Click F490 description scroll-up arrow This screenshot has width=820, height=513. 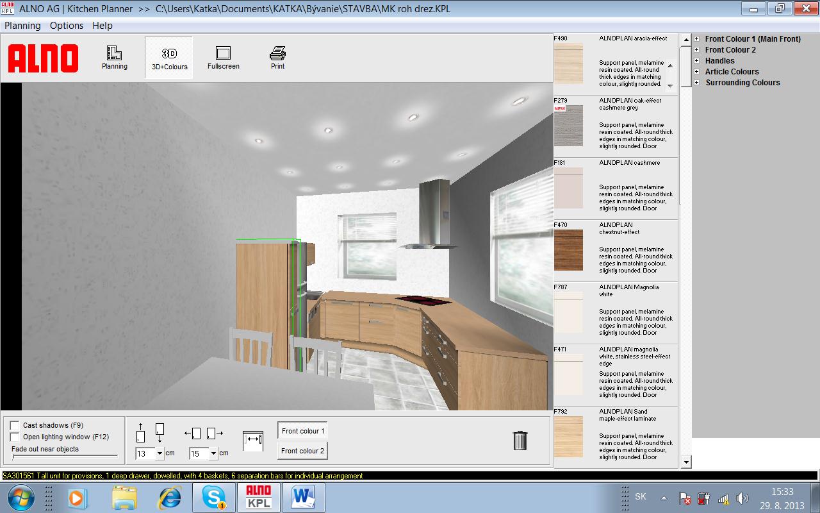coord(670,65)
